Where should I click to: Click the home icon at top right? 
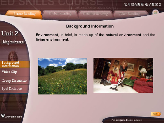pyautogui.click(x=155, y=12)
